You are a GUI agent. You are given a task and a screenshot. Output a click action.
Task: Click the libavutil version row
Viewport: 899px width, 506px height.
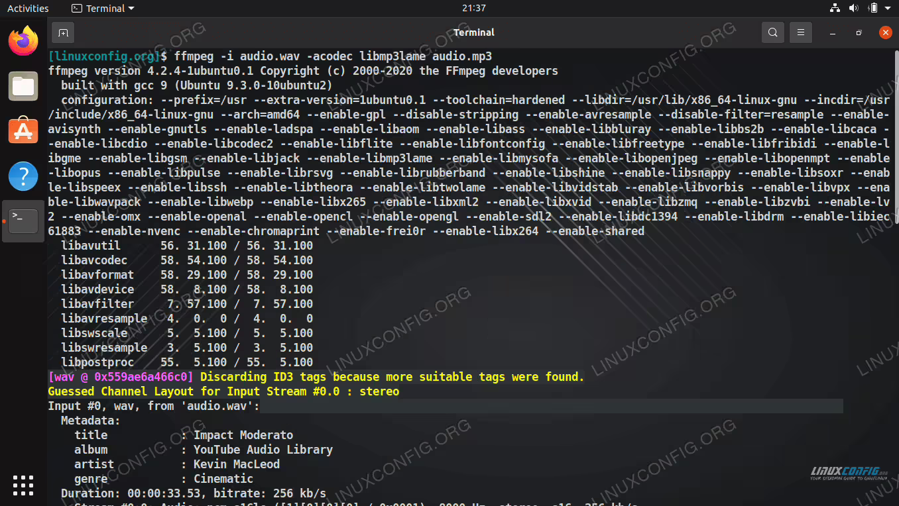tap(187, 246)
